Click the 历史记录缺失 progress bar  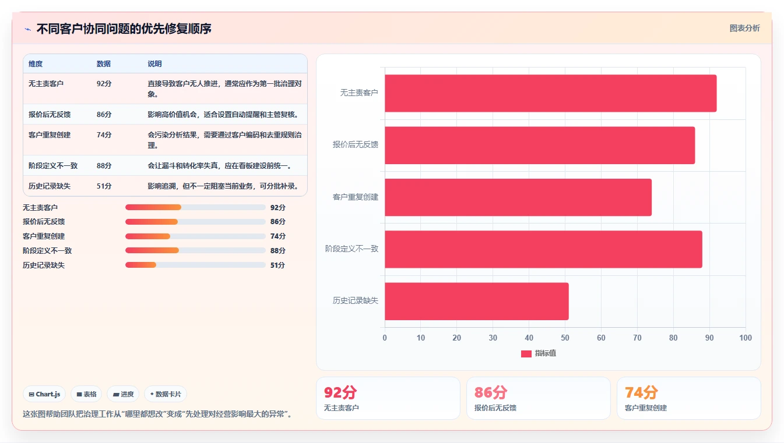tap(195, 265)
